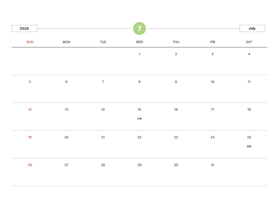The width and height of the screenshot is (279, 197).
Task: Select the date 4 under SAT
Action: click(249, 54)
